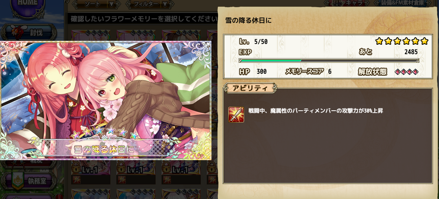Click the six gold rarity stars
439x199 pixels.
pos(402,41)
